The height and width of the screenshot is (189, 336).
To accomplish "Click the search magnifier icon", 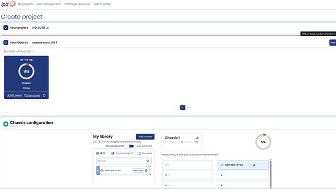I will point(148,161).
